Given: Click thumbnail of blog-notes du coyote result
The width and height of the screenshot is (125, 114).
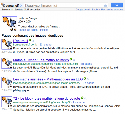Looking at the screenshot, I should pyautogui.click(x=7, y=102).
